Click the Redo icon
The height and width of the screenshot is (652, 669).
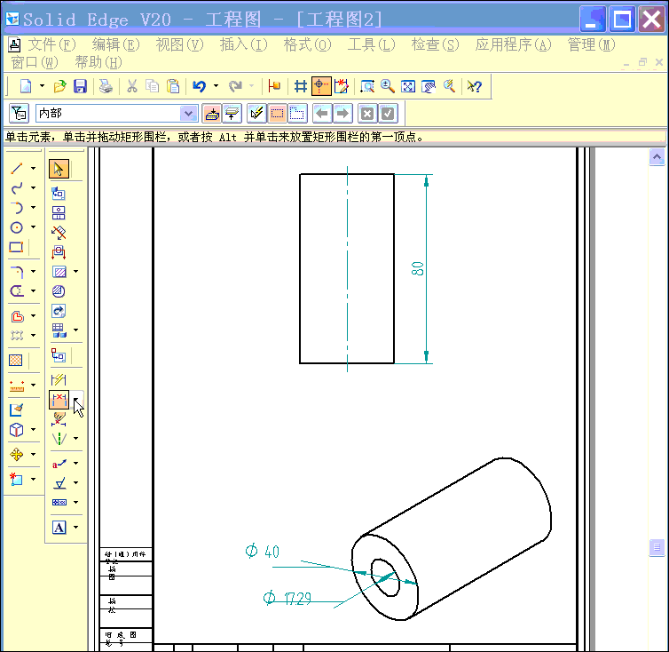pos(235,86)
